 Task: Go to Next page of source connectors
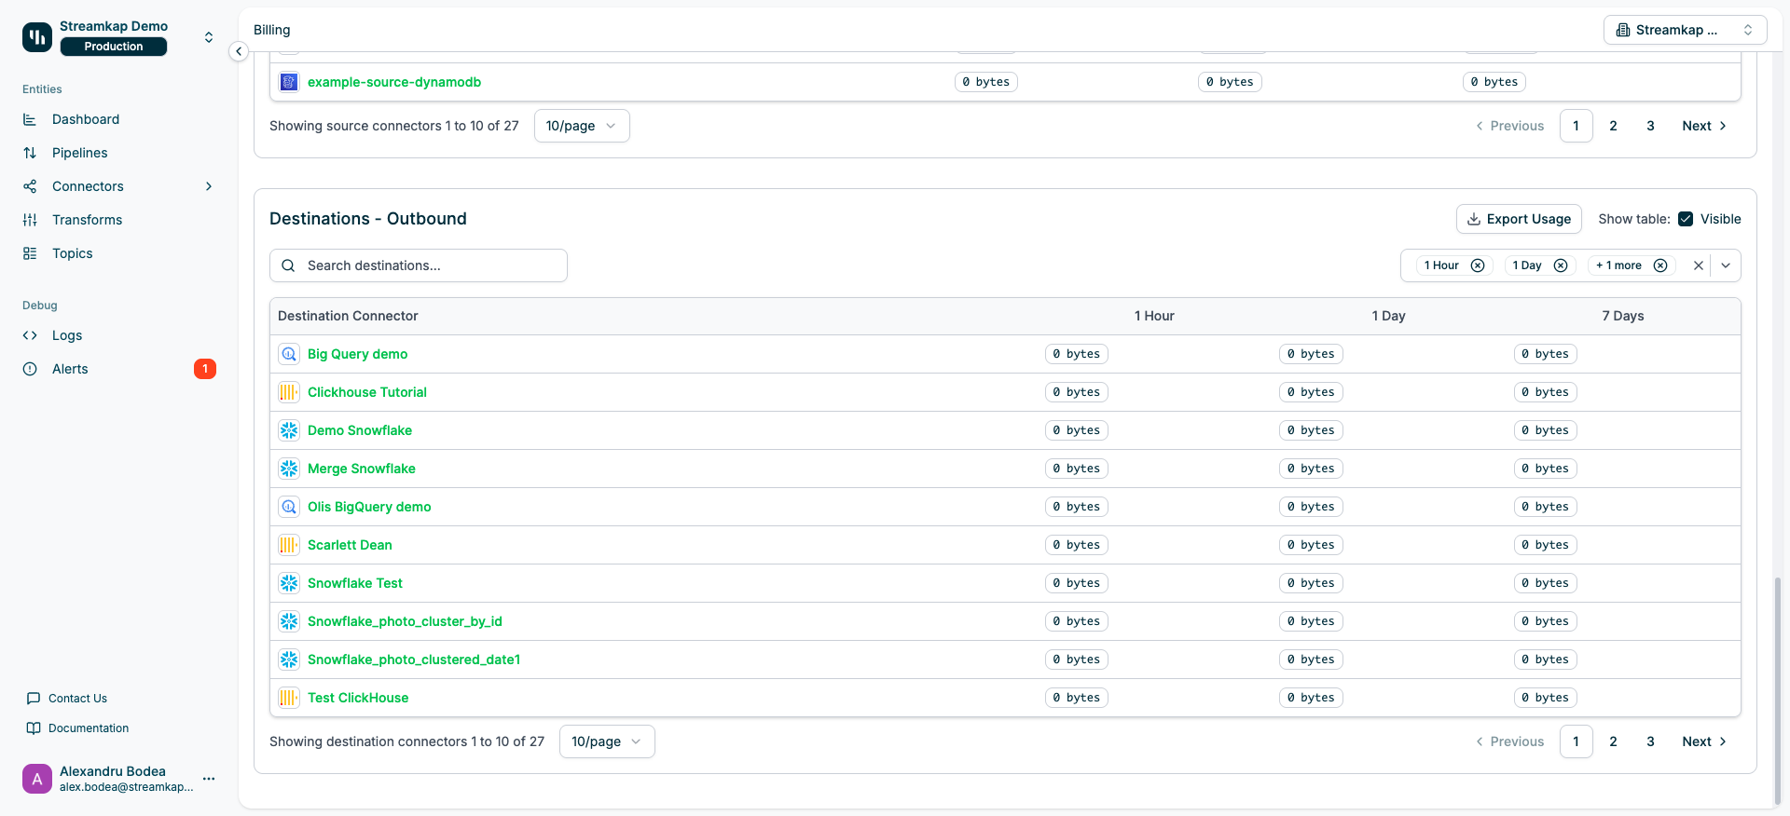point(1704,126)
